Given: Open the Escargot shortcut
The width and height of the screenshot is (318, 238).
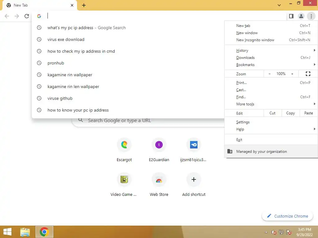Looking at the screenshot, I should coord(124,150).
